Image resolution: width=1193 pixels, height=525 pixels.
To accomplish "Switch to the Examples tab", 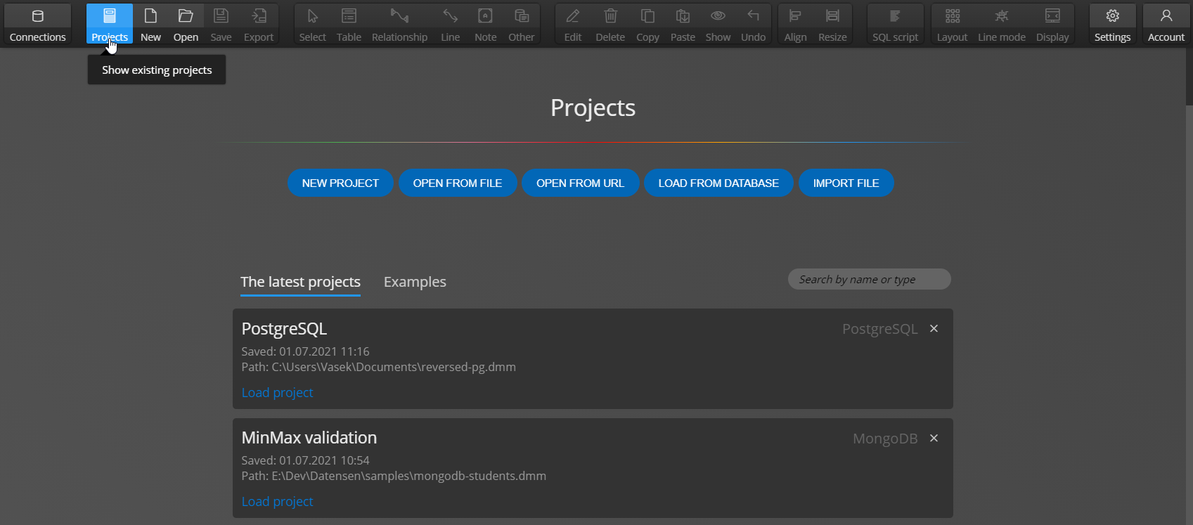I will [415, 282].
